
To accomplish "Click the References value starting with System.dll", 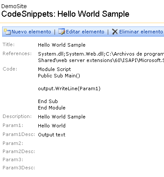I will 101,57.
